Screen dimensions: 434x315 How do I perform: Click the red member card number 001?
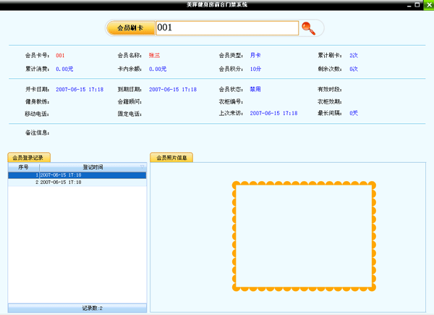(60, 55)
